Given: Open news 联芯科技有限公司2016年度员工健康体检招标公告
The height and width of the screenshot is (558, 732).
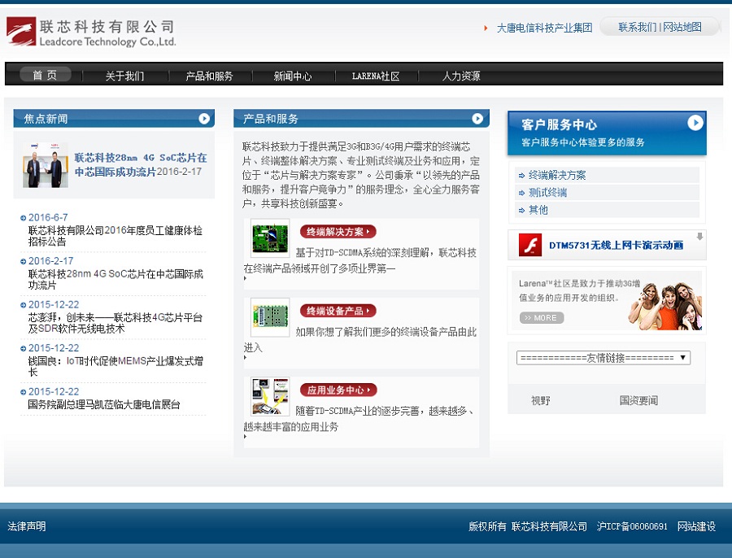Looking at the screenshot, I should 115,236.
